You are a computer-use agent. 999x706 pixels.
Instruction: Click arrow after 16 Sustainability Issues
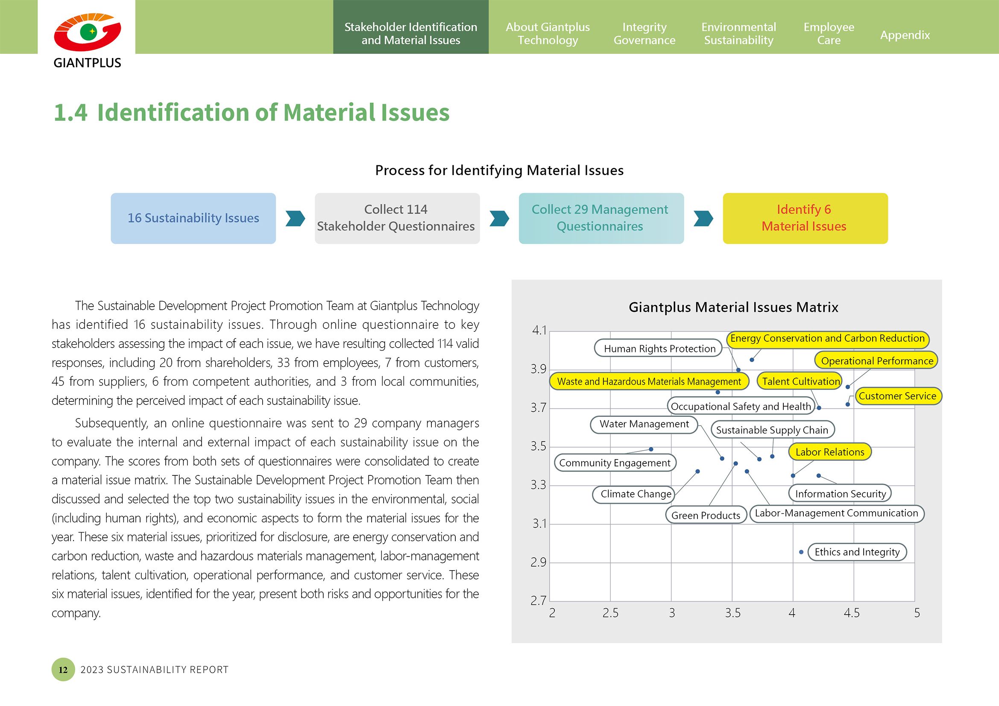[296, 218]
